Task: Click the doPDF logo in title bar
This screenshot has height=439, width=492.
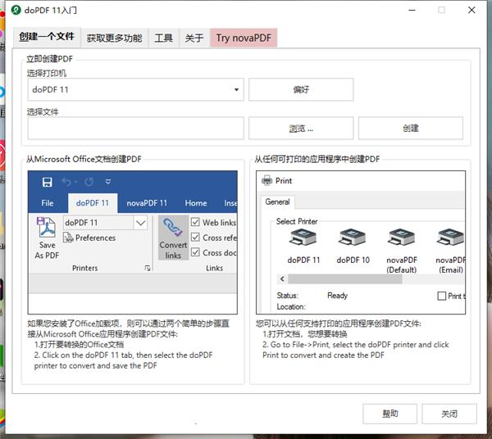Action: pos(16,10)
